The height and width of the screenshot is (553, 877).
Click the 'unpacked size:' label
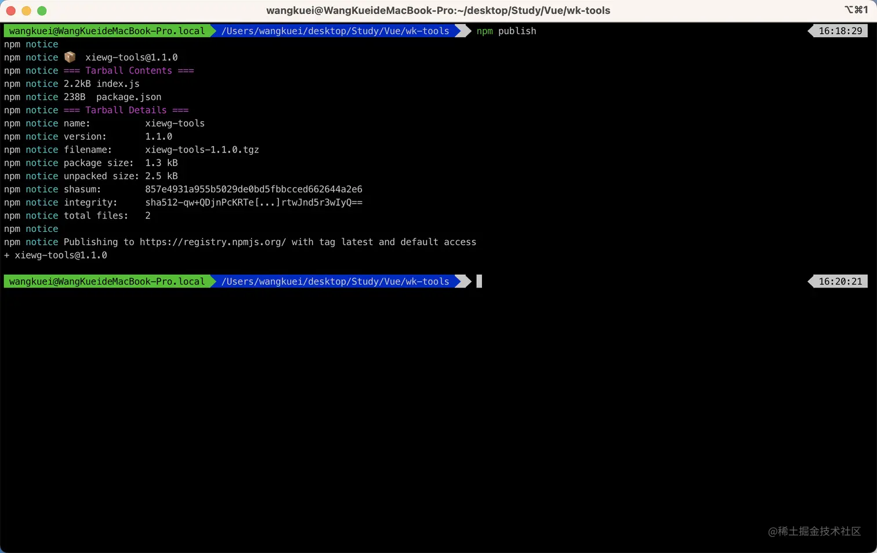pyautogui.click(x=102, y=176)
